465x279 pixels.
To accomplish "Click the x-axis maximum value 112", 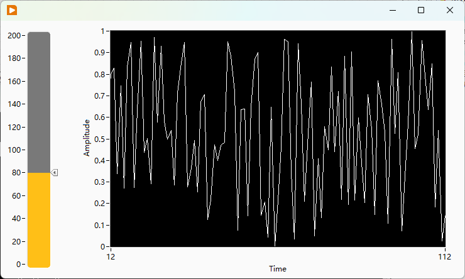I will (x=444, y=257).
